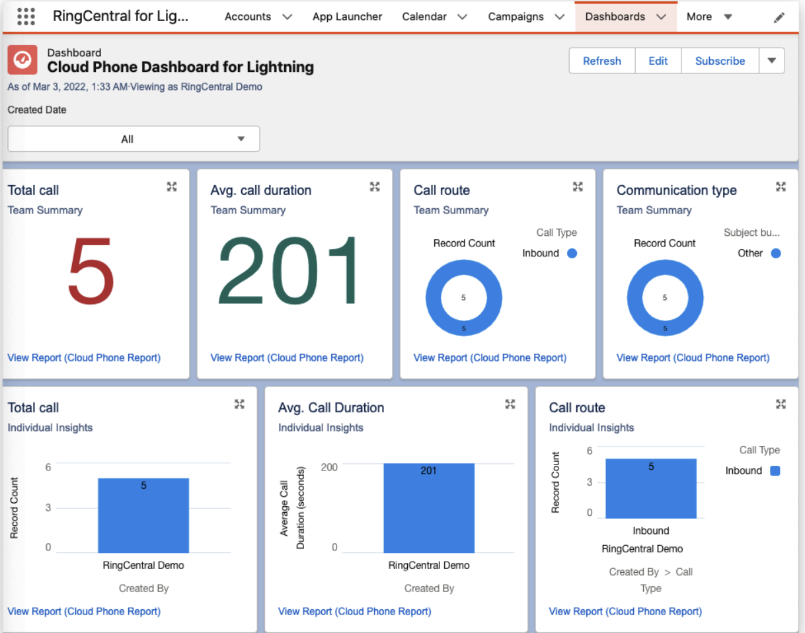Click the Created Date filter label
Image resolution: width=805 pixels, height=633 pixels.
coord(37,110)
